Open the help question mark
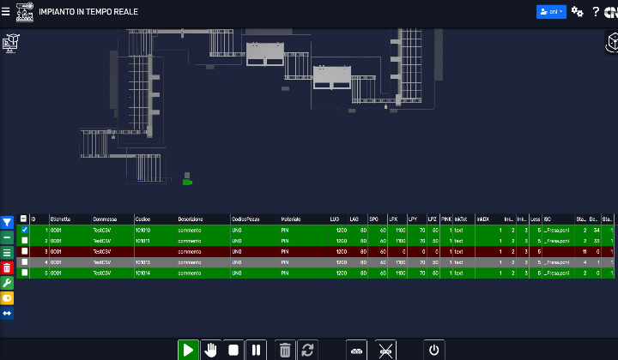The width and height of the screenshot is (618, 360). point(596,12)
